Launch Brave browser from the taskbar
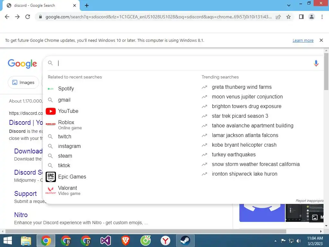 [x=126, y=241]
